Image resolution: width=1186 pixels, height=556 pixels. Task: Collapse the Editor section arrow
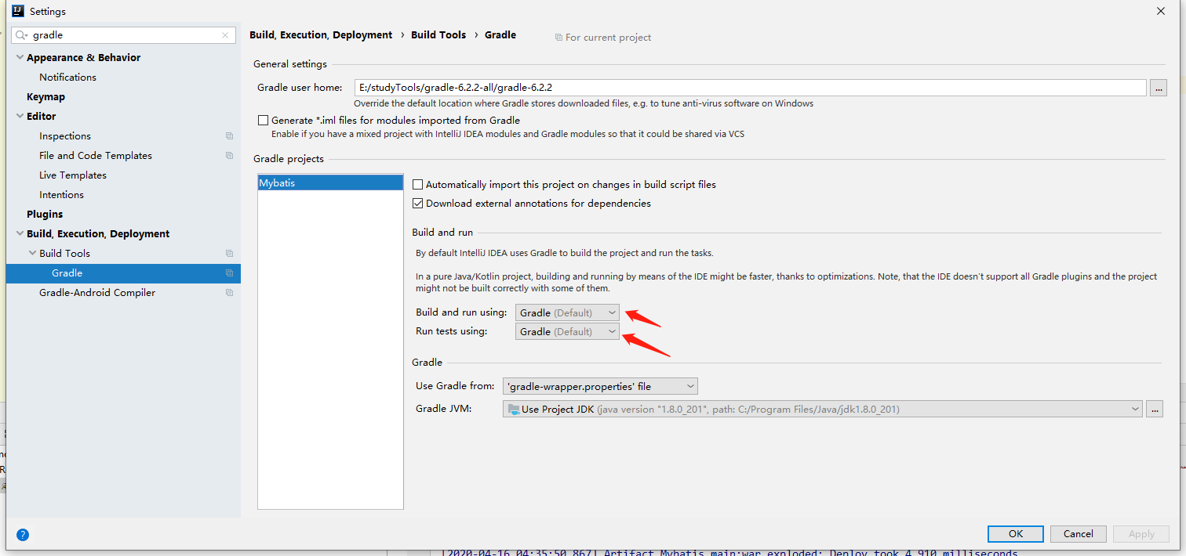point(20,117)
